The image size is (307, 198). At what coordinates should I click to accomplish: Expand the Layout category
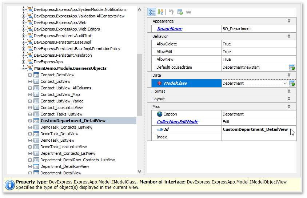click(289, 99)
